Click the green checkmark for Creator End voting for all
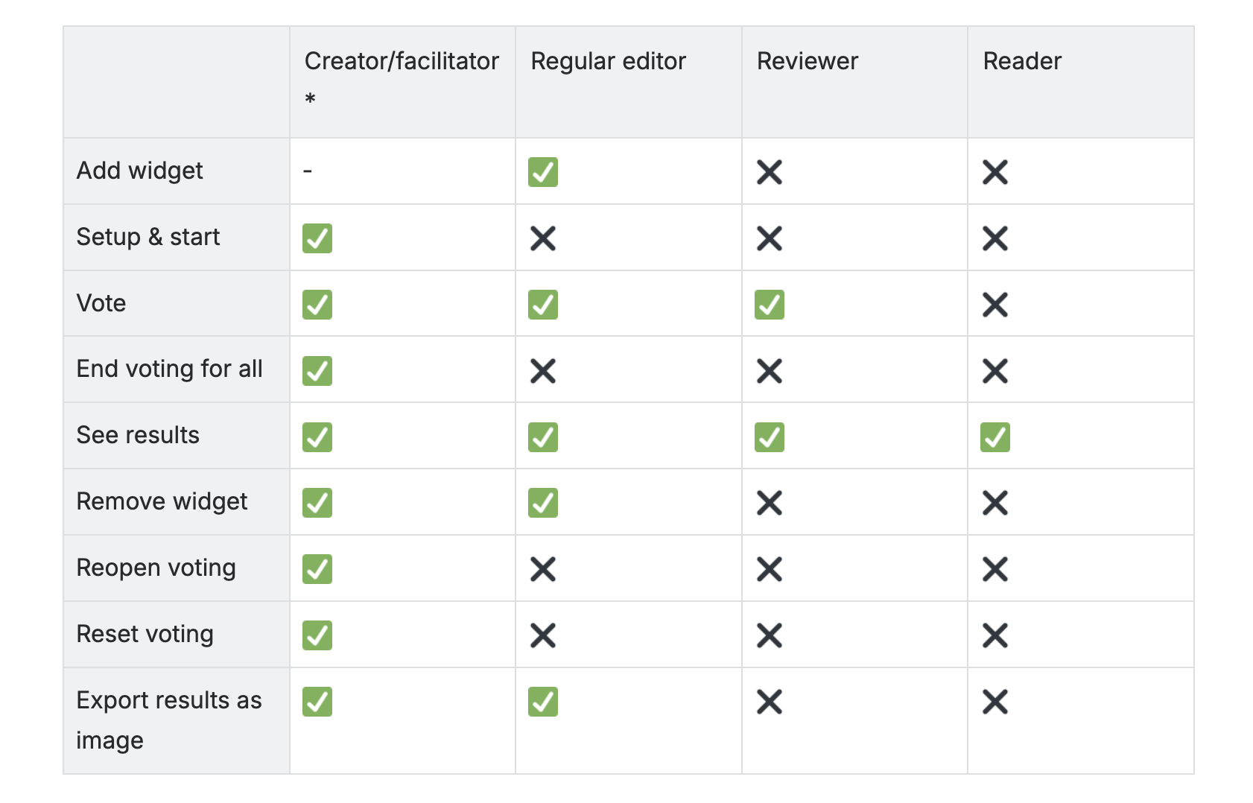The width and height of the screenshot is (1253, 803). [x=317, y=371]
